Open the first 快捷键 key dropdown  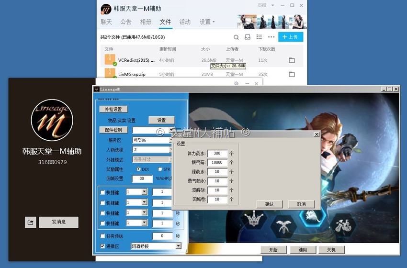tap(145, 192)
